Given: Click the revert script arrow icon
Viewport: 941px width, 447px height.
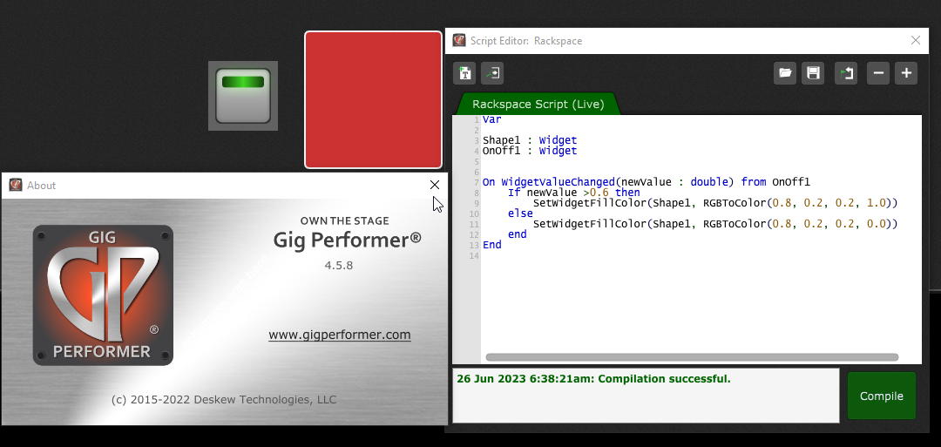Looking at the screenshot, I should (846, 73).
